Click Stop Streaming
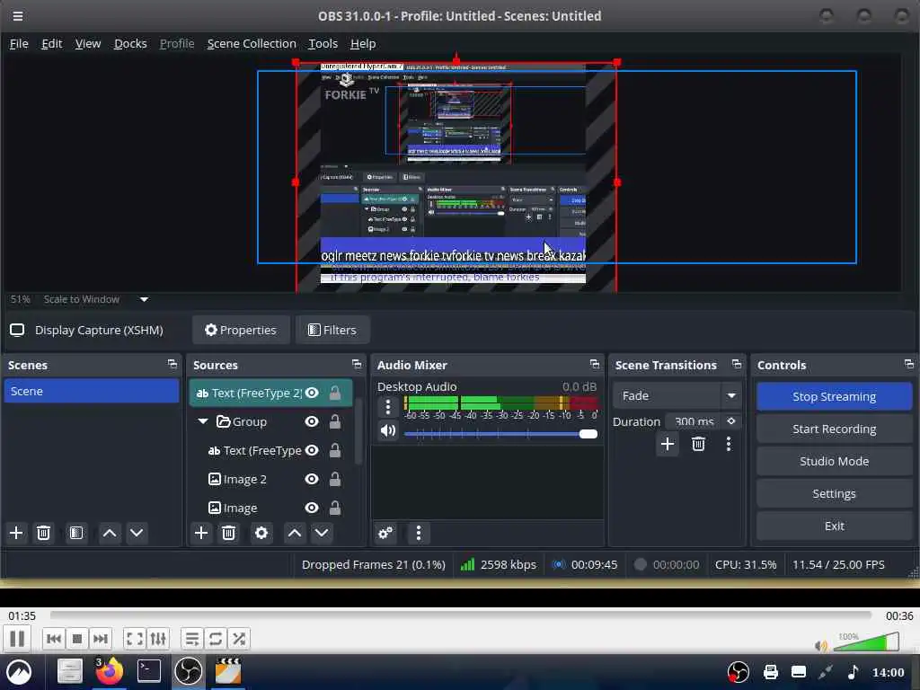 [x=834, y=396]
